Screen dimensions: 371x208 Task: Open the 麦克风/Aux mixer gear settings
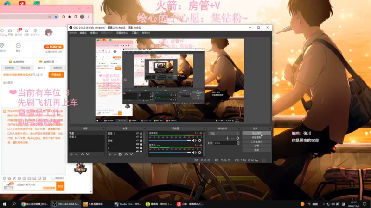pos(200,153)
